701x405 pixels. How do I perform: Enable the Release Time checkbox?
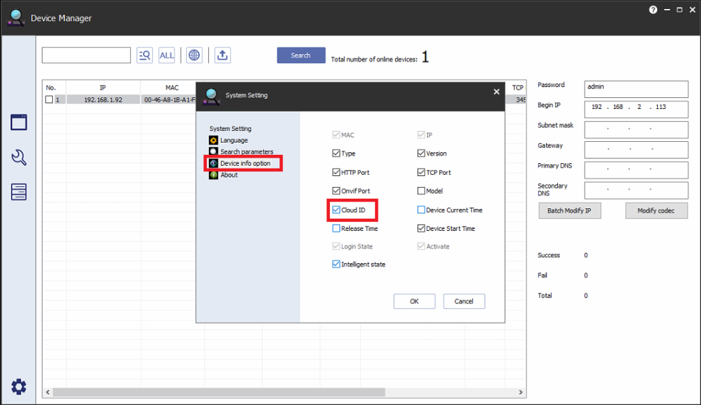click(x=336, y=228)
